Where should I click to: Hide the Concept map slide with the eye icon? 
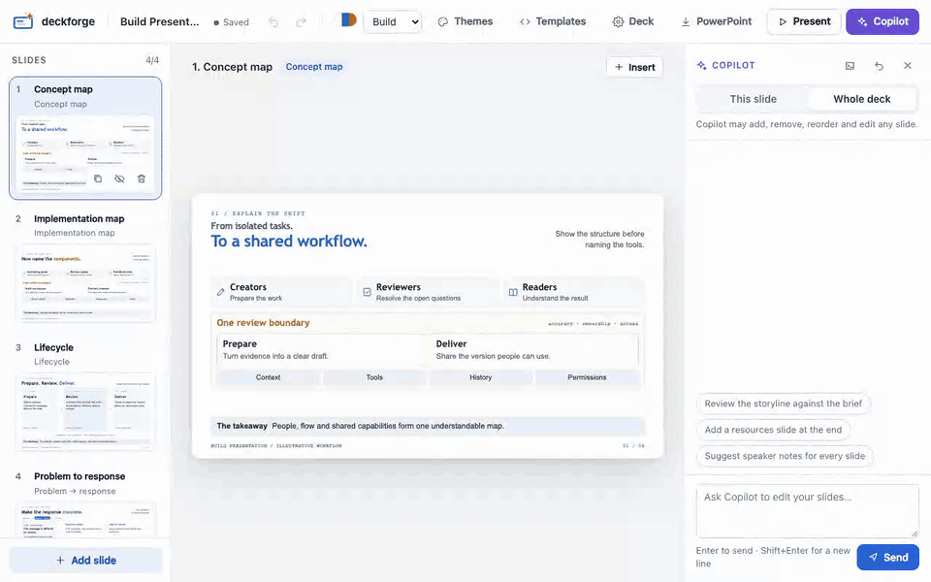click(x=119, y=178)
